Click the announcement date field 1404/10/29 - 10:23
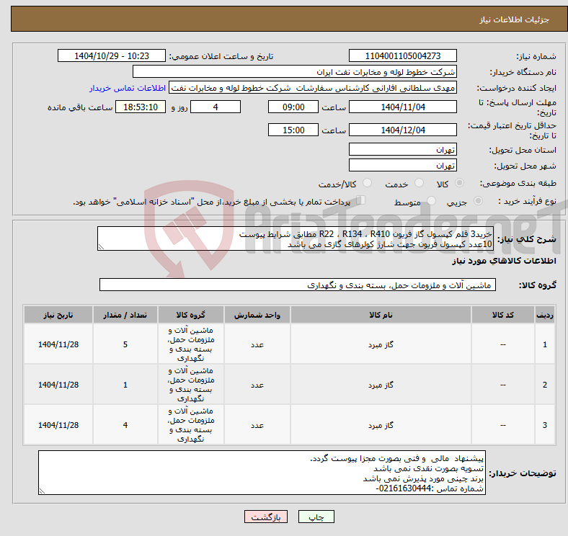This screenshot has height=536, width=568. [112, 55]
